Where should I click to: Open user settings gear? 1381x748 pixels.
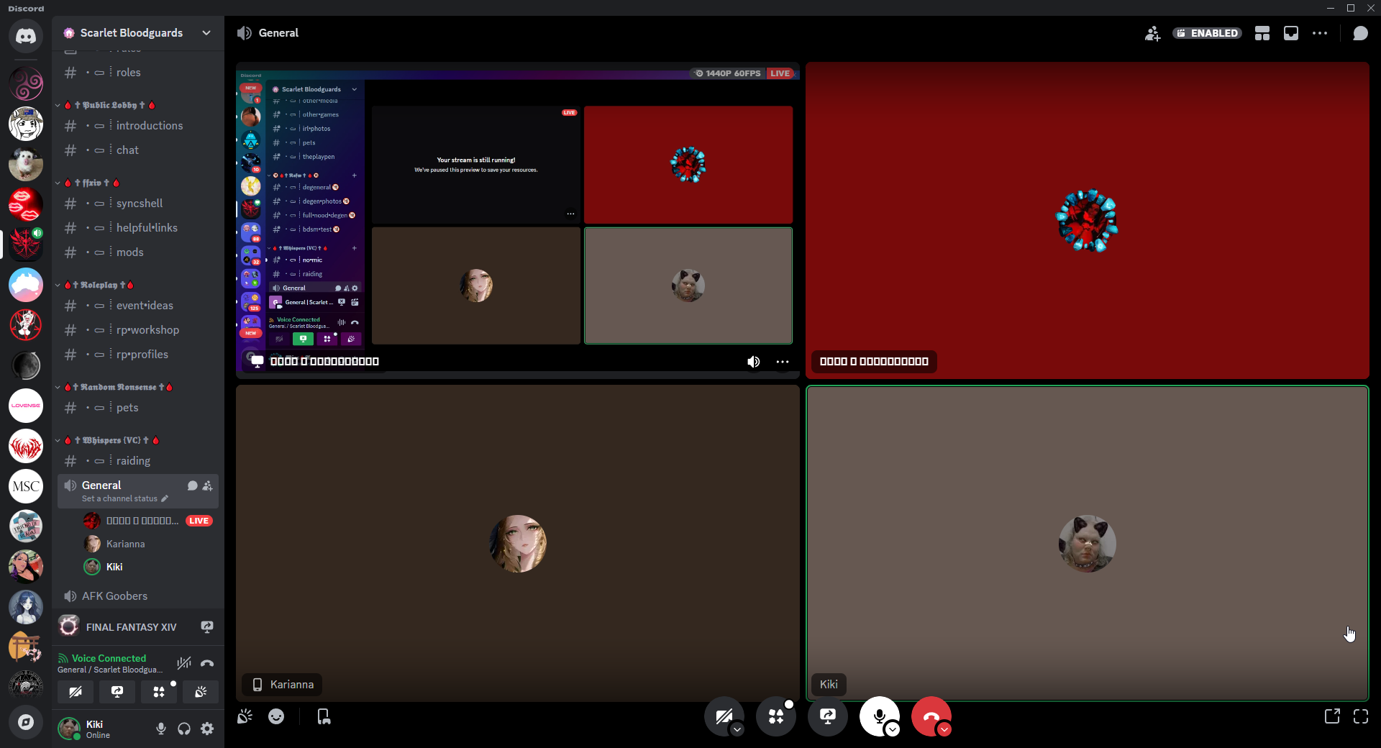click(207, 729)
